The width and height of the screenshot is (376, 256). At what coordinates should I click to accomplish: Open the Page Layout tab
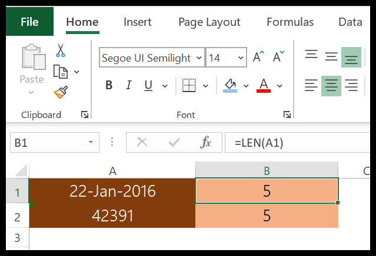pos(209,22)
